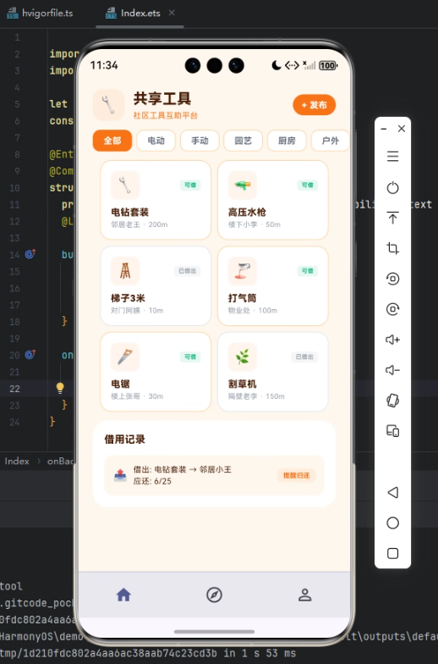438x664 pixels.
Task: Open the emulator toolbar hamburger menu
Action: point(392,157)
